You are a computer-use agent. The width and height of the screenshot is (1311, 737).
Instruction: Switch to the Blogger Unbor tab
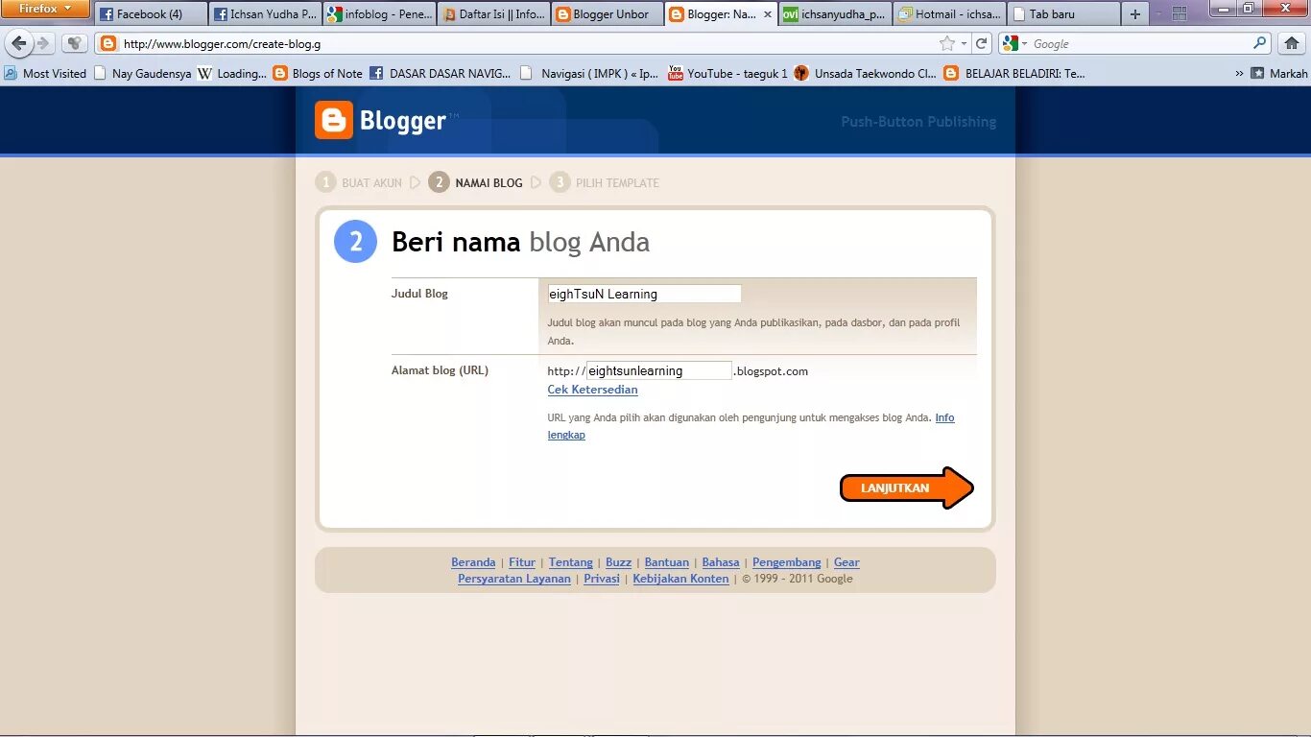tap(607, 13)
